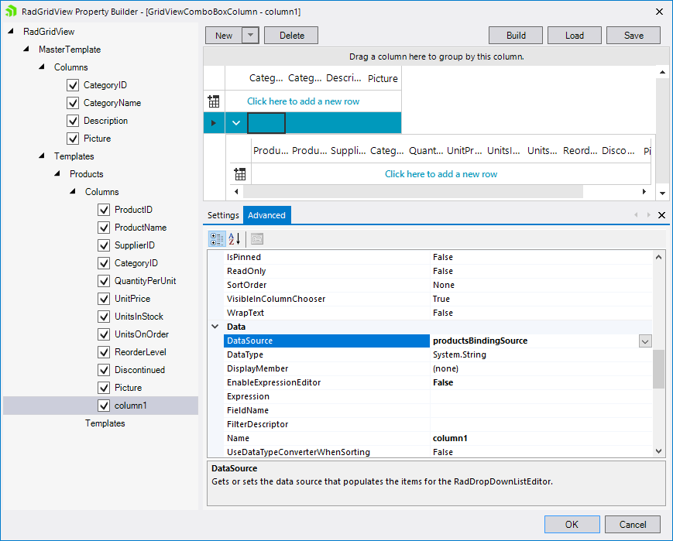The width and height of the screenshot is (673, 541).
Task: Confirm the dialog with OK
Action: coord(572,524)
